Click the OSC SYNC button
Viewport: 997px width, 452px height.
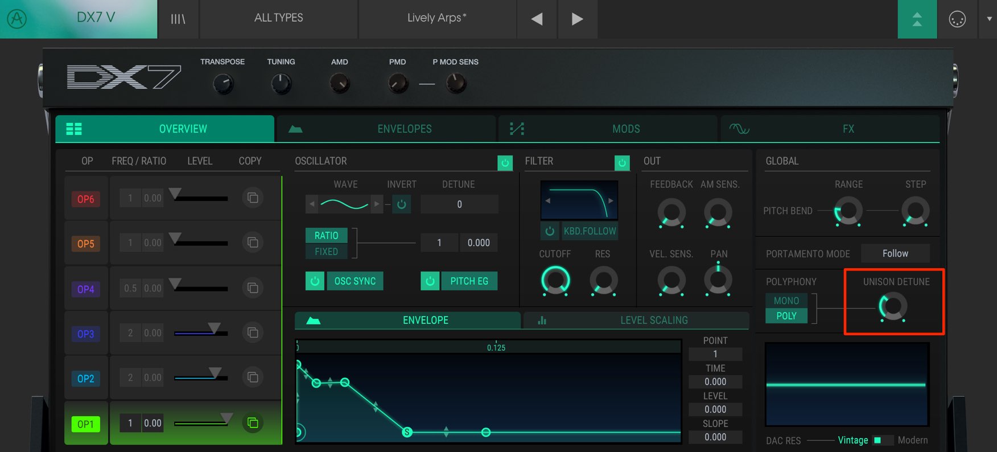coord(355,281)
